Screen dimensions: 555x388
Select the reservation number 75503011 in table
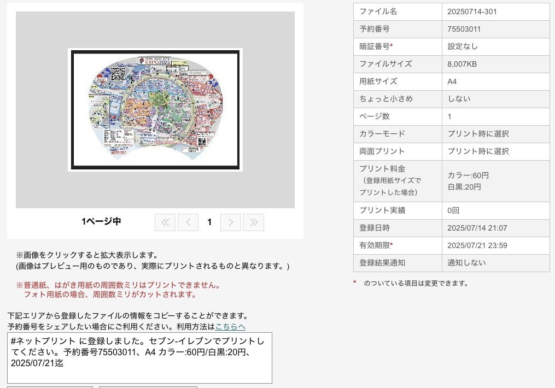(x=464, y=29)
